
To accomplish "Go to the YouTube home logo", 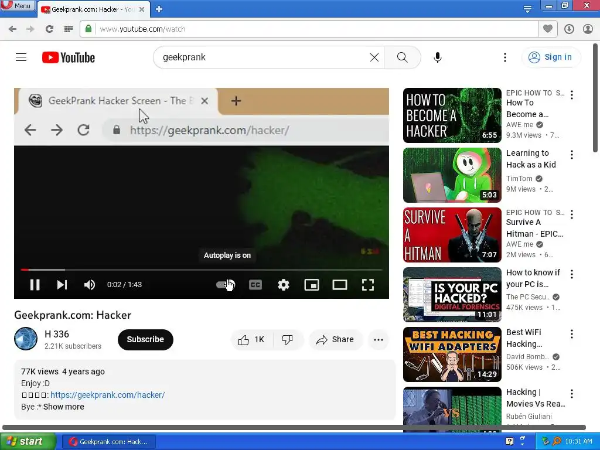I will [69, 57].
